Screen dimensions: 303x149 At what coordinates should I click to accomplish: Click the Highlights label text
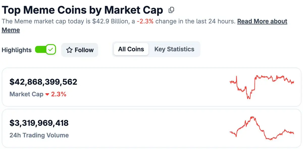click(17, 50)
